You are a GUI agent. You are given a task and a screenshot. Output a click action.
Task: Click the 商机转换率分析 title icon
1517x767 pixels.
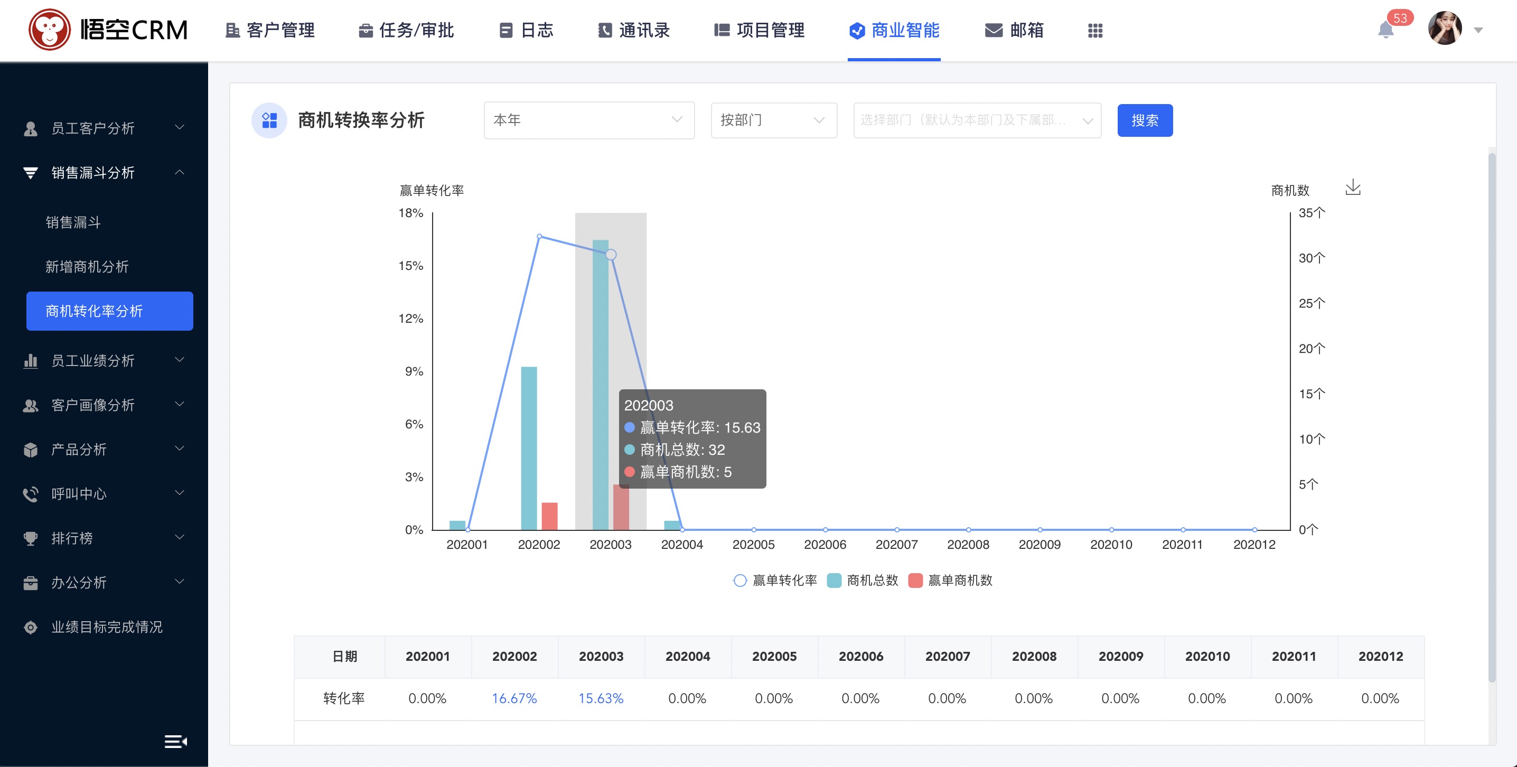click(x=269, y=120)
